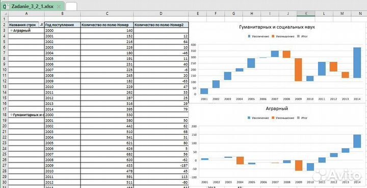Select column A header
The image size is (367, 188).
[x=26, y=14]
